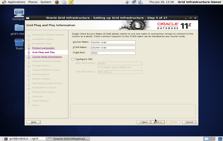Open the Places menu
This screenshot has width=223, height=141.
[33, 2]
